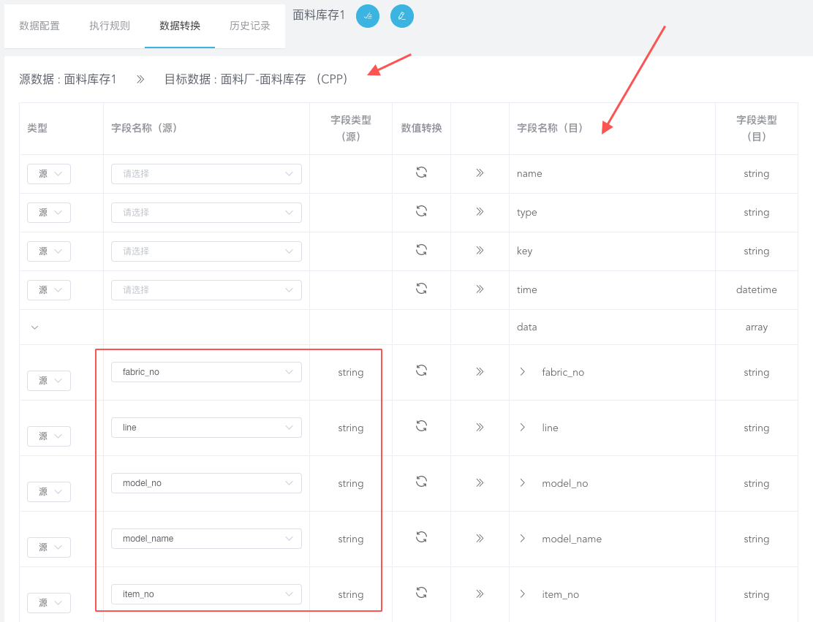Click value conversion icon in time row
The height and width of the screenshot is (622, 813).
tap(422, 289)
